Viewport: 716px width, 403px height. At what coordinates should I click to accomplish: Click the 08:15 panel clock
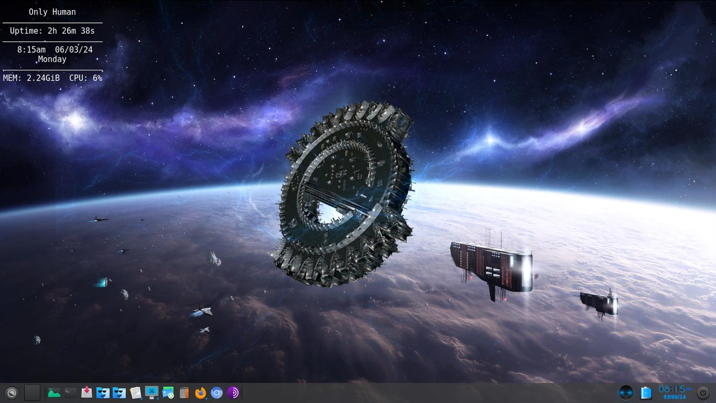675,392
